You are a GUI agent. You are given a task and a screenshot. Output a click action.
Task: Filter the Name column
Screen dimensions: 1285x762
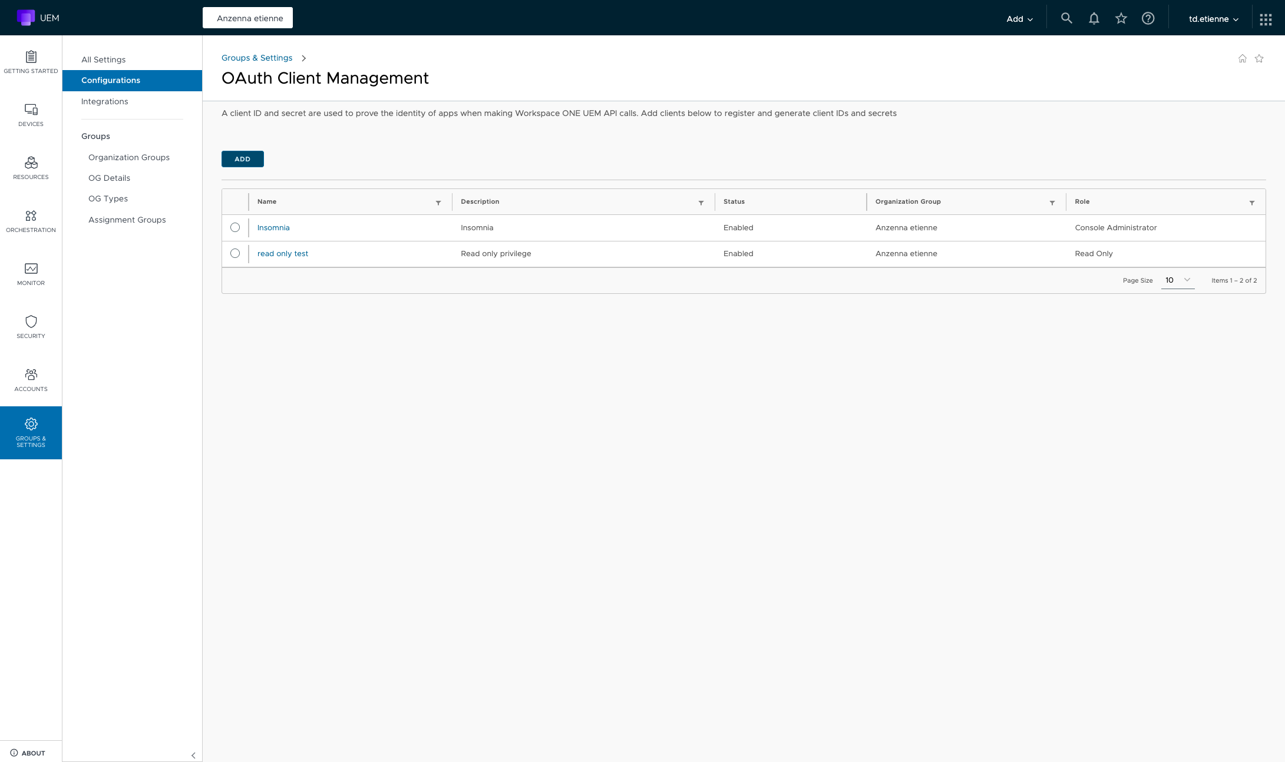click(438, 203)
